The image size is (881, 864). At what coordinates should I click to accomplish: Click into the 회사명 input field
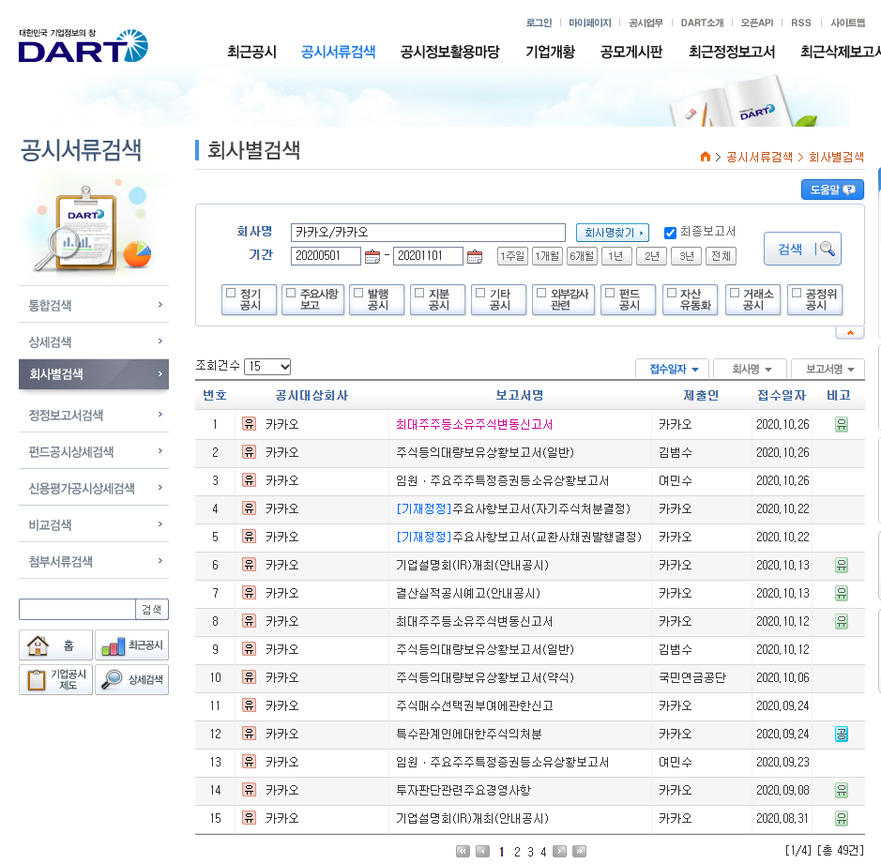pyautogui.click(x=428, y=232)
